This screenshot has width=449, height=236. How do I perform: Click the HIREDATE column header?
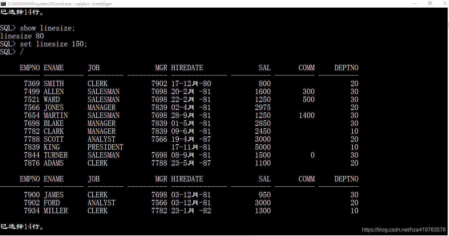click(187, 68)
